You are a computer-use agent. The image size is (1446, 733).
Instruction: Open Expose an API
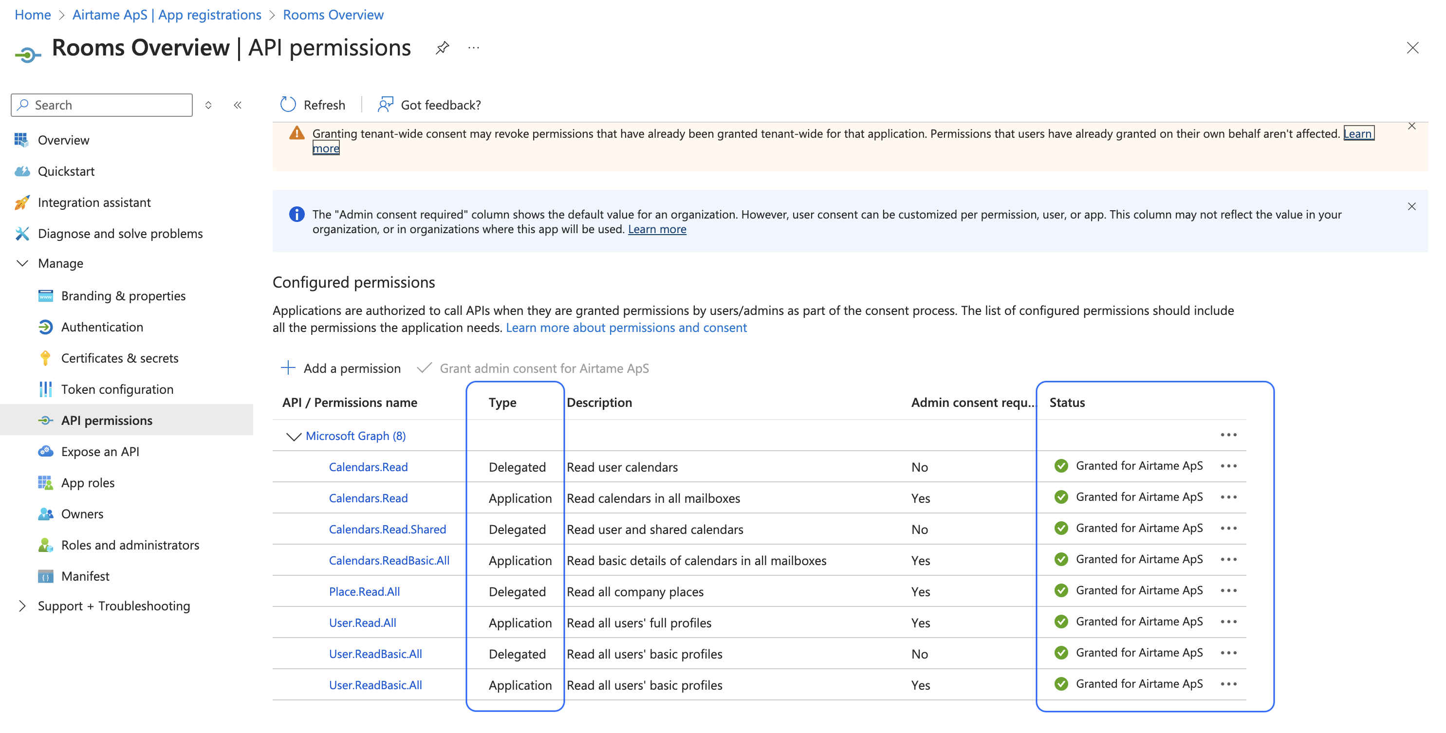click(x=100, y=452)
